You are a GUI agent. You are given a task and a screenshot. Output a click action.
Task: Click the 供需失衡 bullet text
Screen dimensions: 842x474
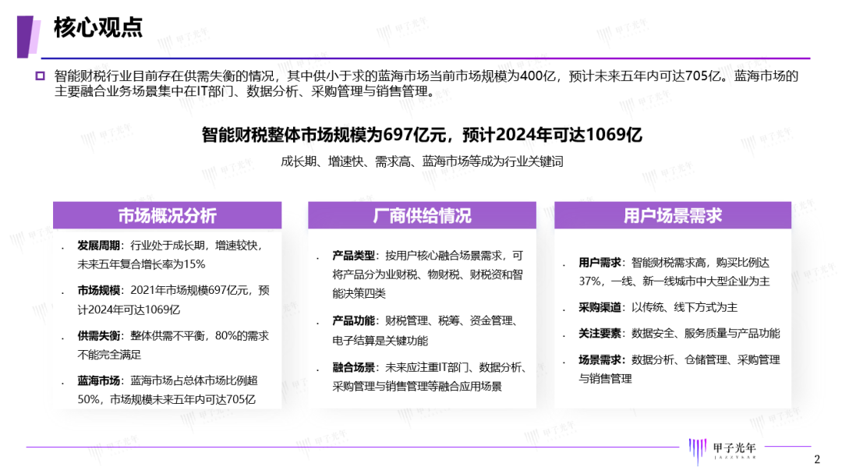click(173, 345)
